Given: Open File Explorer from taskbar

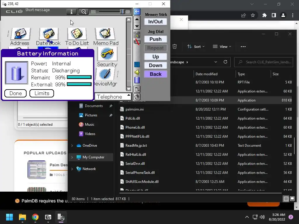Looking at the screenshot, I should coord(22,217).
